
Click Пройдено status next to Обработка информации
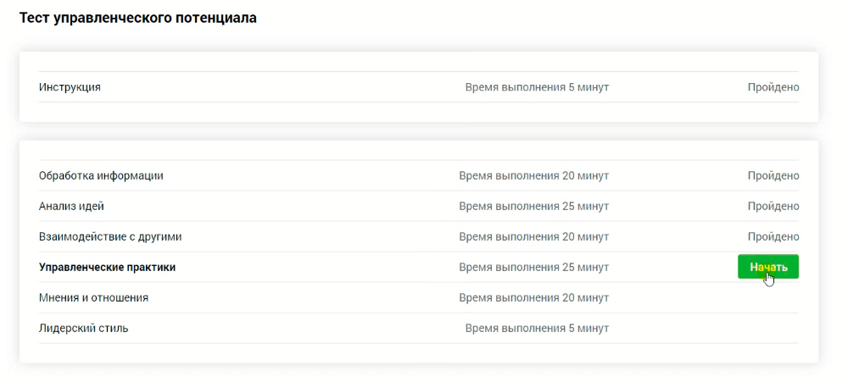[773, 176]
